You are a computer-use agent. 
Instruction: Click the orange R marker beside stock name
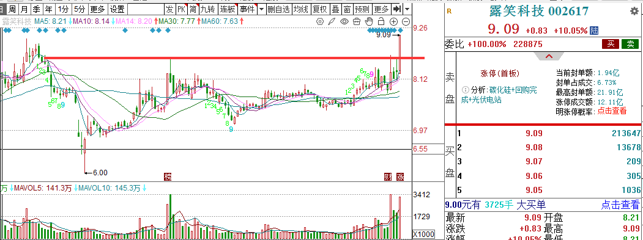[449, 12]
